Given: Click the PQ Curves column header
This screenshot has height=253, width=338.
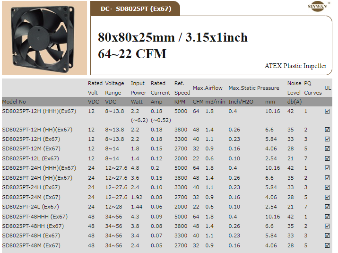Looking at the screenshot, I should pos(312,88).
